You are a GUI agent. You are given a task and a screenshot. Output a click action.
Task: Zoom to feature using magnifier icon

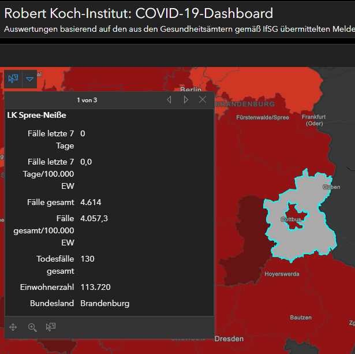(x=32, y=327)
